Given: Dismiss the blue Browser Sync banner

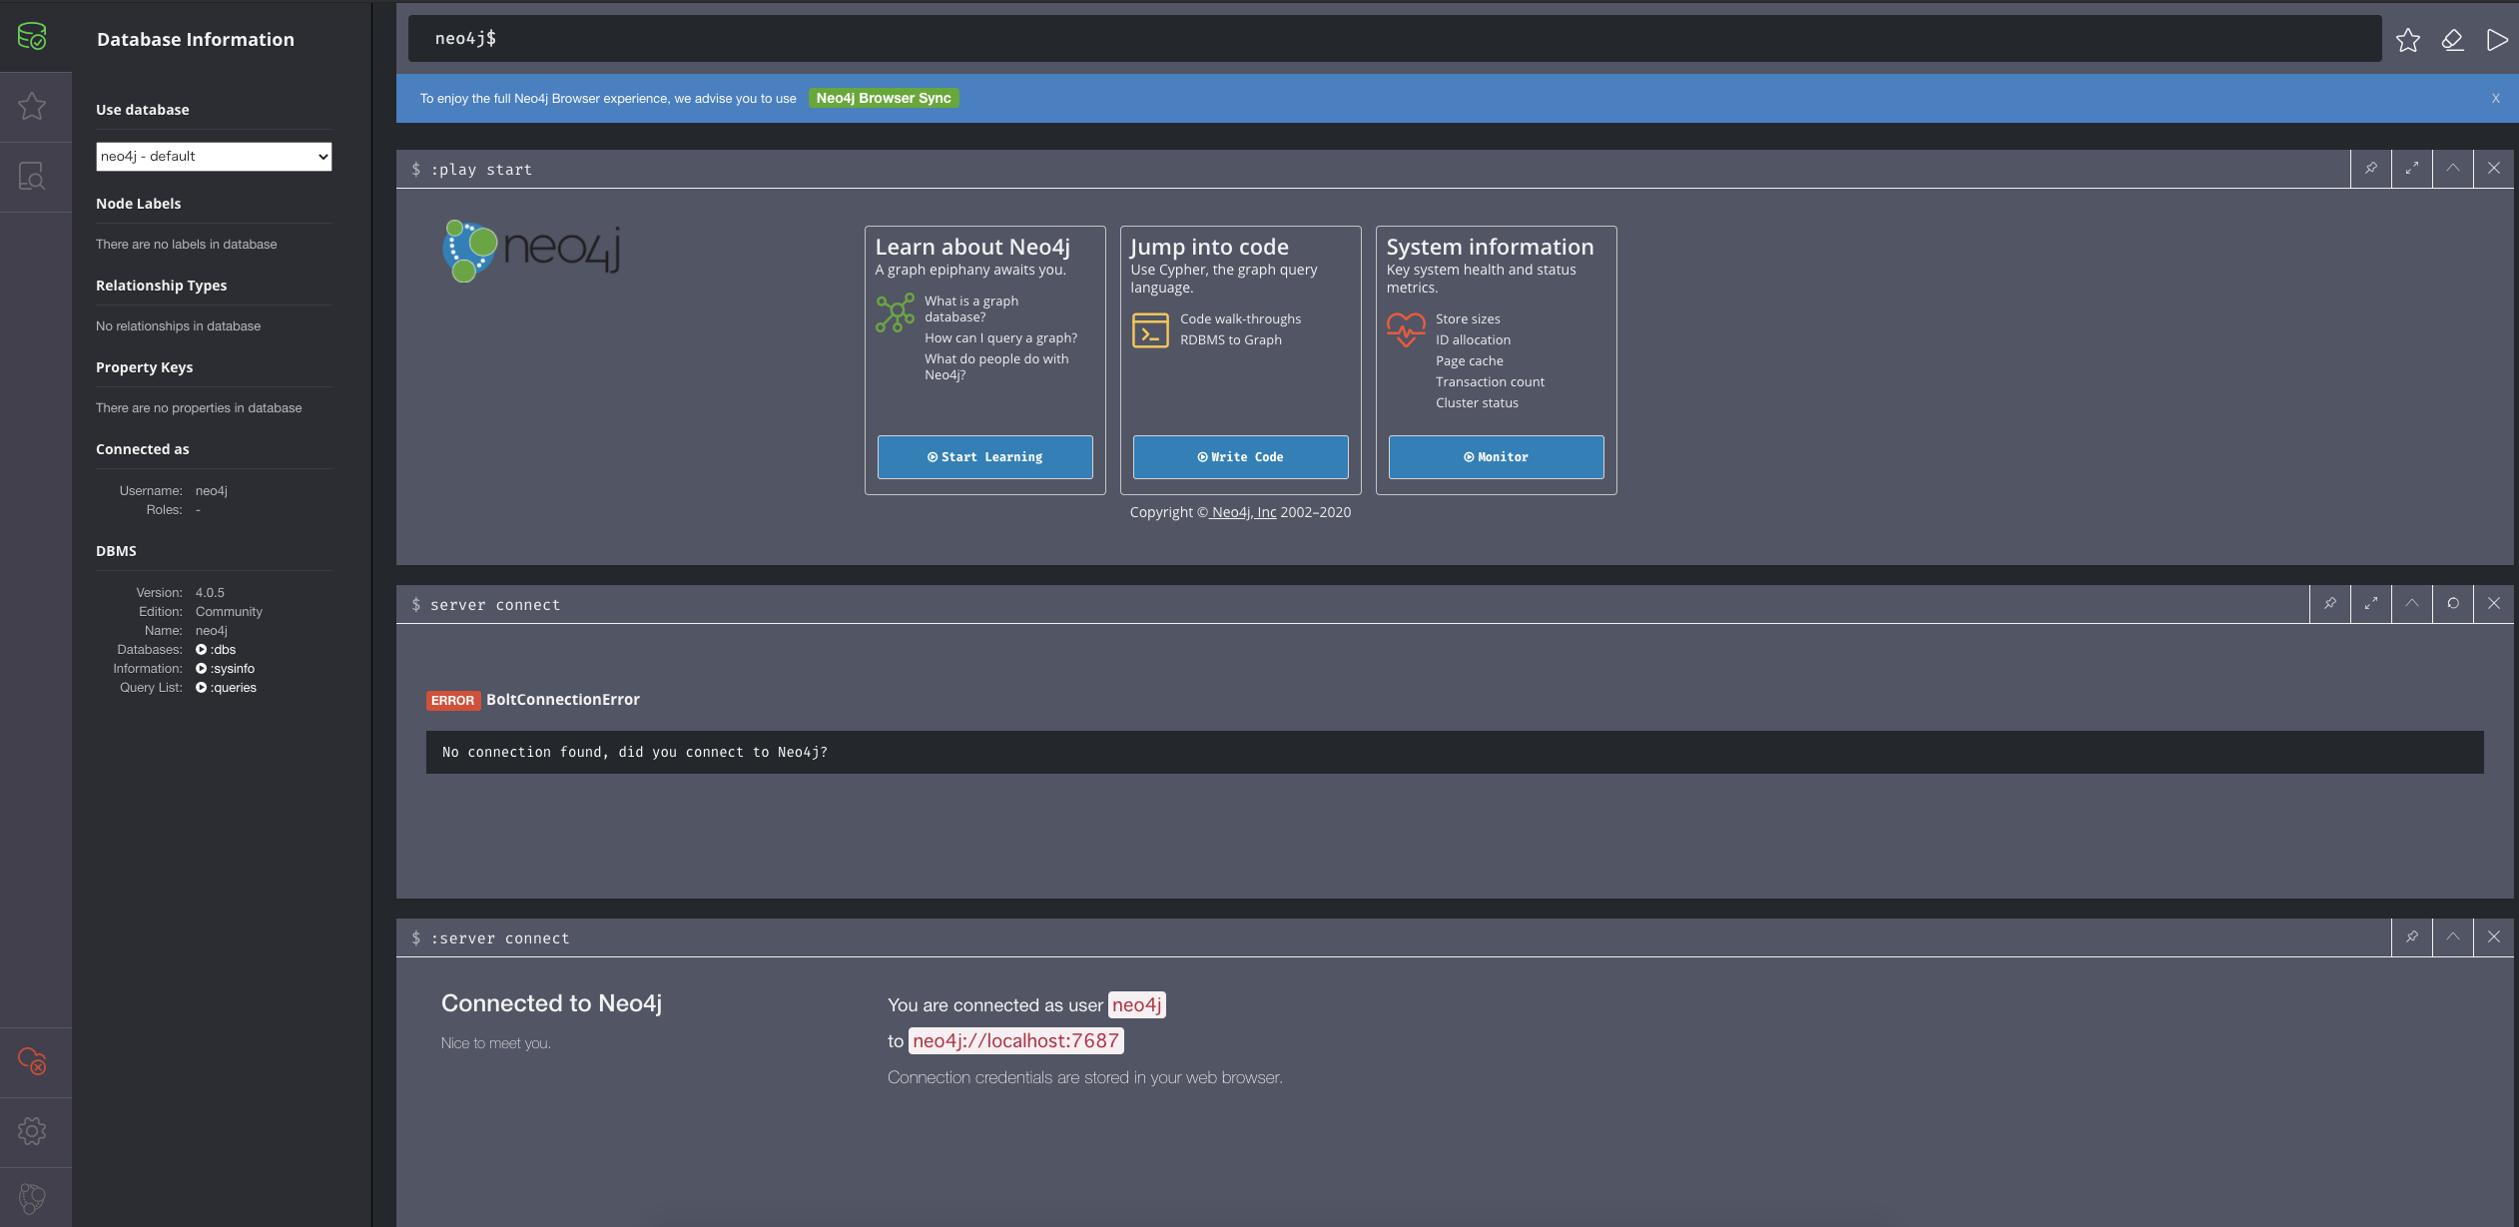Looking at the screenshot, I should tap(2495, 98).
